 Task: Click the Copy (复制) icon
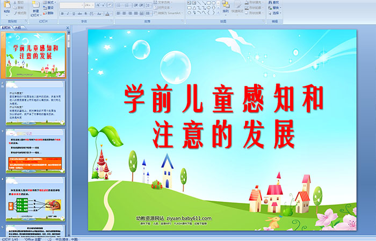click(x=15, y=8)
